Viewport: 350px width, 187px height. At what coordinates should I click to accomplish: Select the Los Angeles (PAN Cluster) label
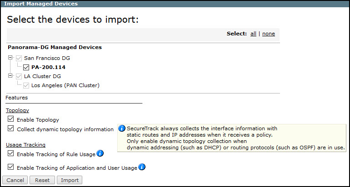point(65,85)
